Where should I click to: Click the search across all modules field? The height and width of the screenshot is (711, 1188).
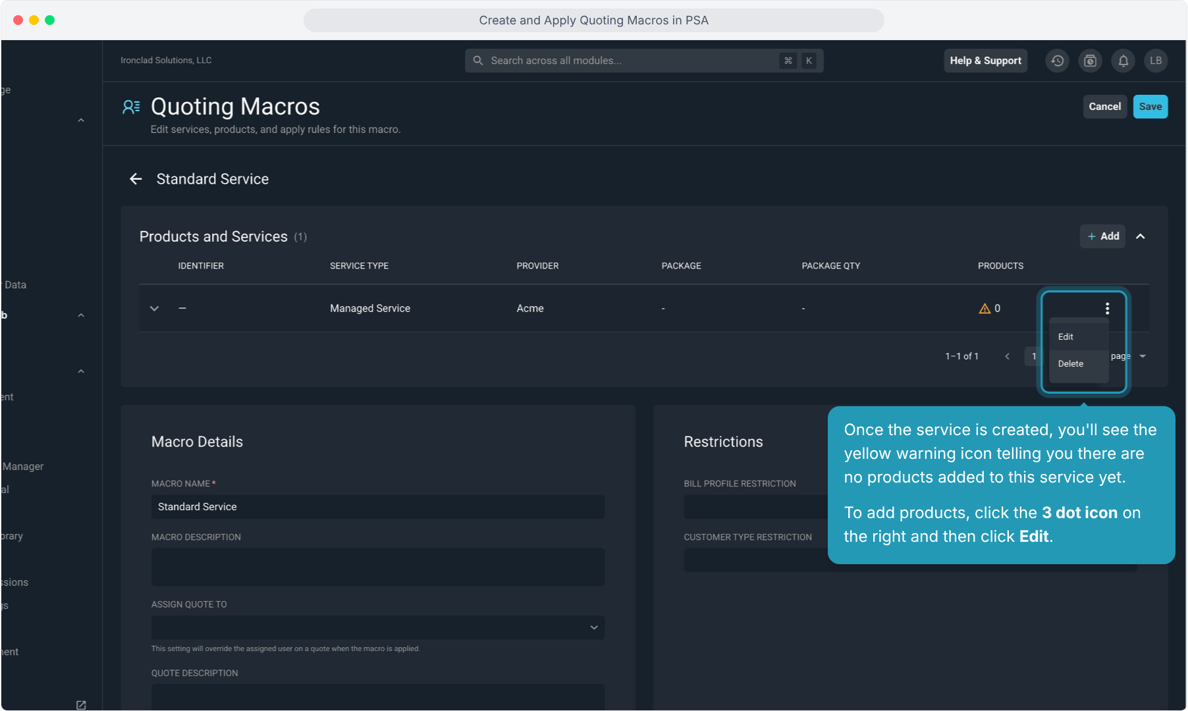click(644, 61)
